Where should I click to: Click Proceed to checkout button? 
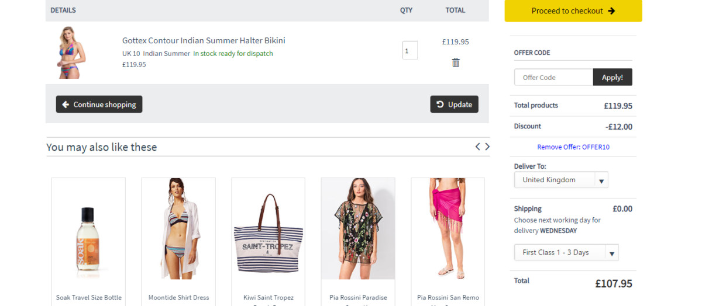click(573, 11)
